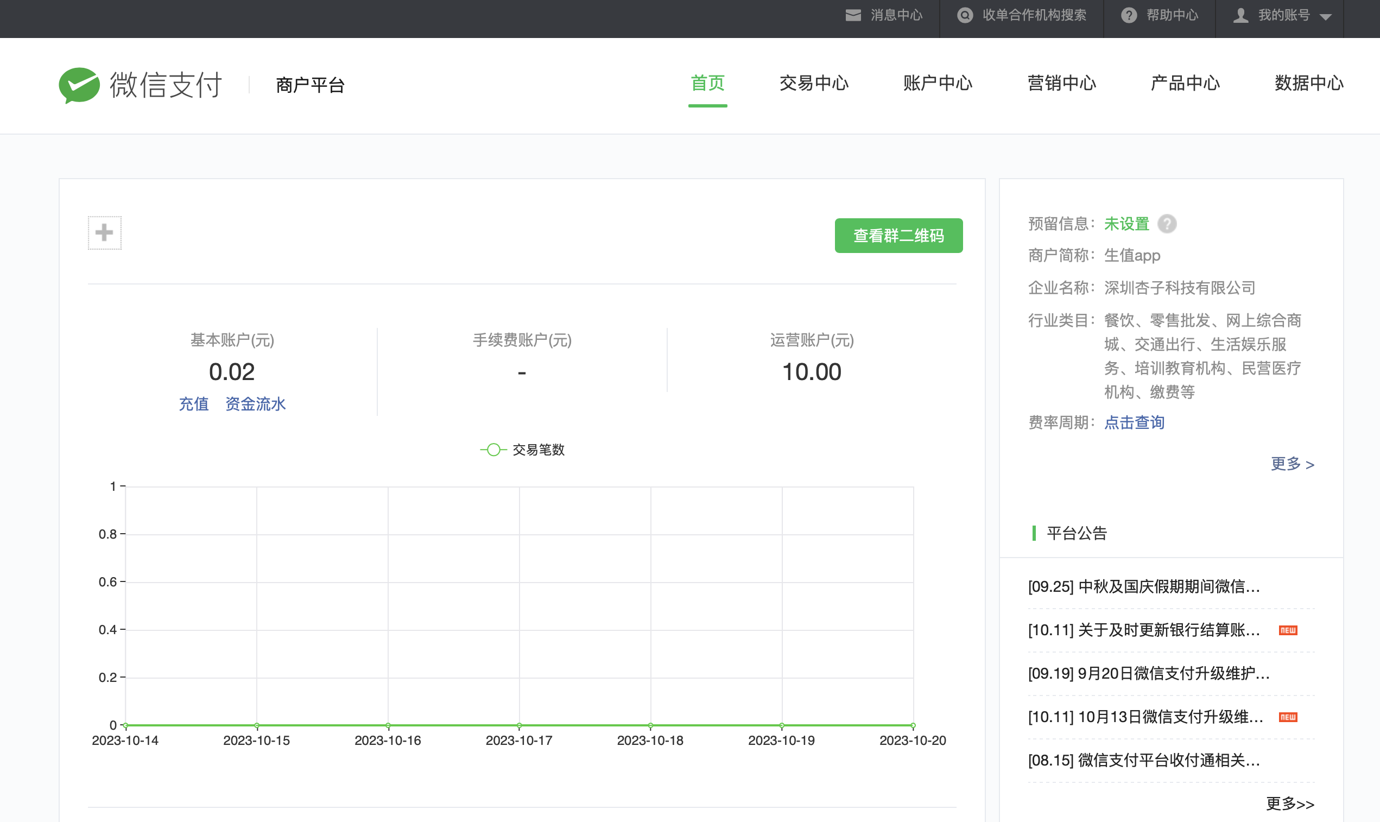Click the 平台公告 section heading

point(1077,533)
